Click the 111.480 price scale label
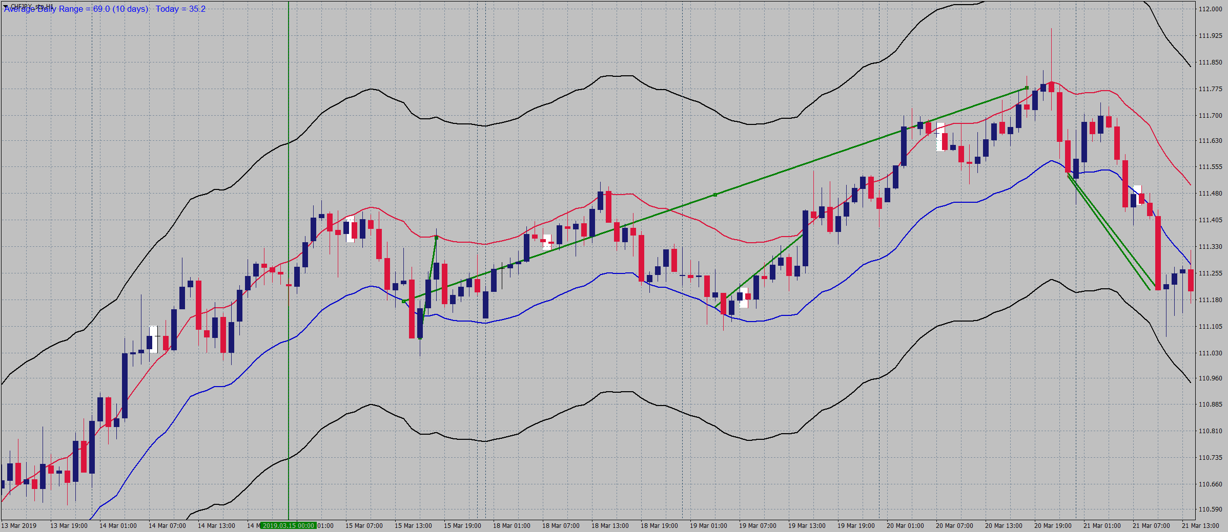Screen dimensions: 1228x532 (1210, 194)
